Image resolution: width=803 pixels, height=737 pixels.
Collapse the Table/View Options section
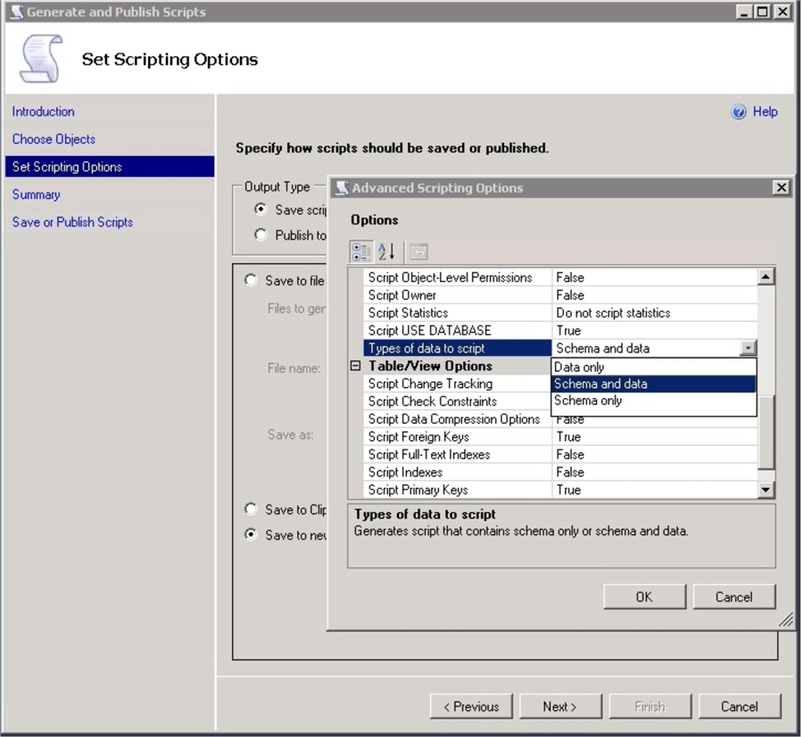tap(355, 366)
